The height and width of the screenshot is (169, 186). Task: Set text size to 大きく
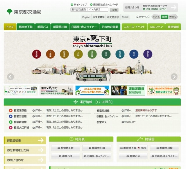tap(173, 17)
